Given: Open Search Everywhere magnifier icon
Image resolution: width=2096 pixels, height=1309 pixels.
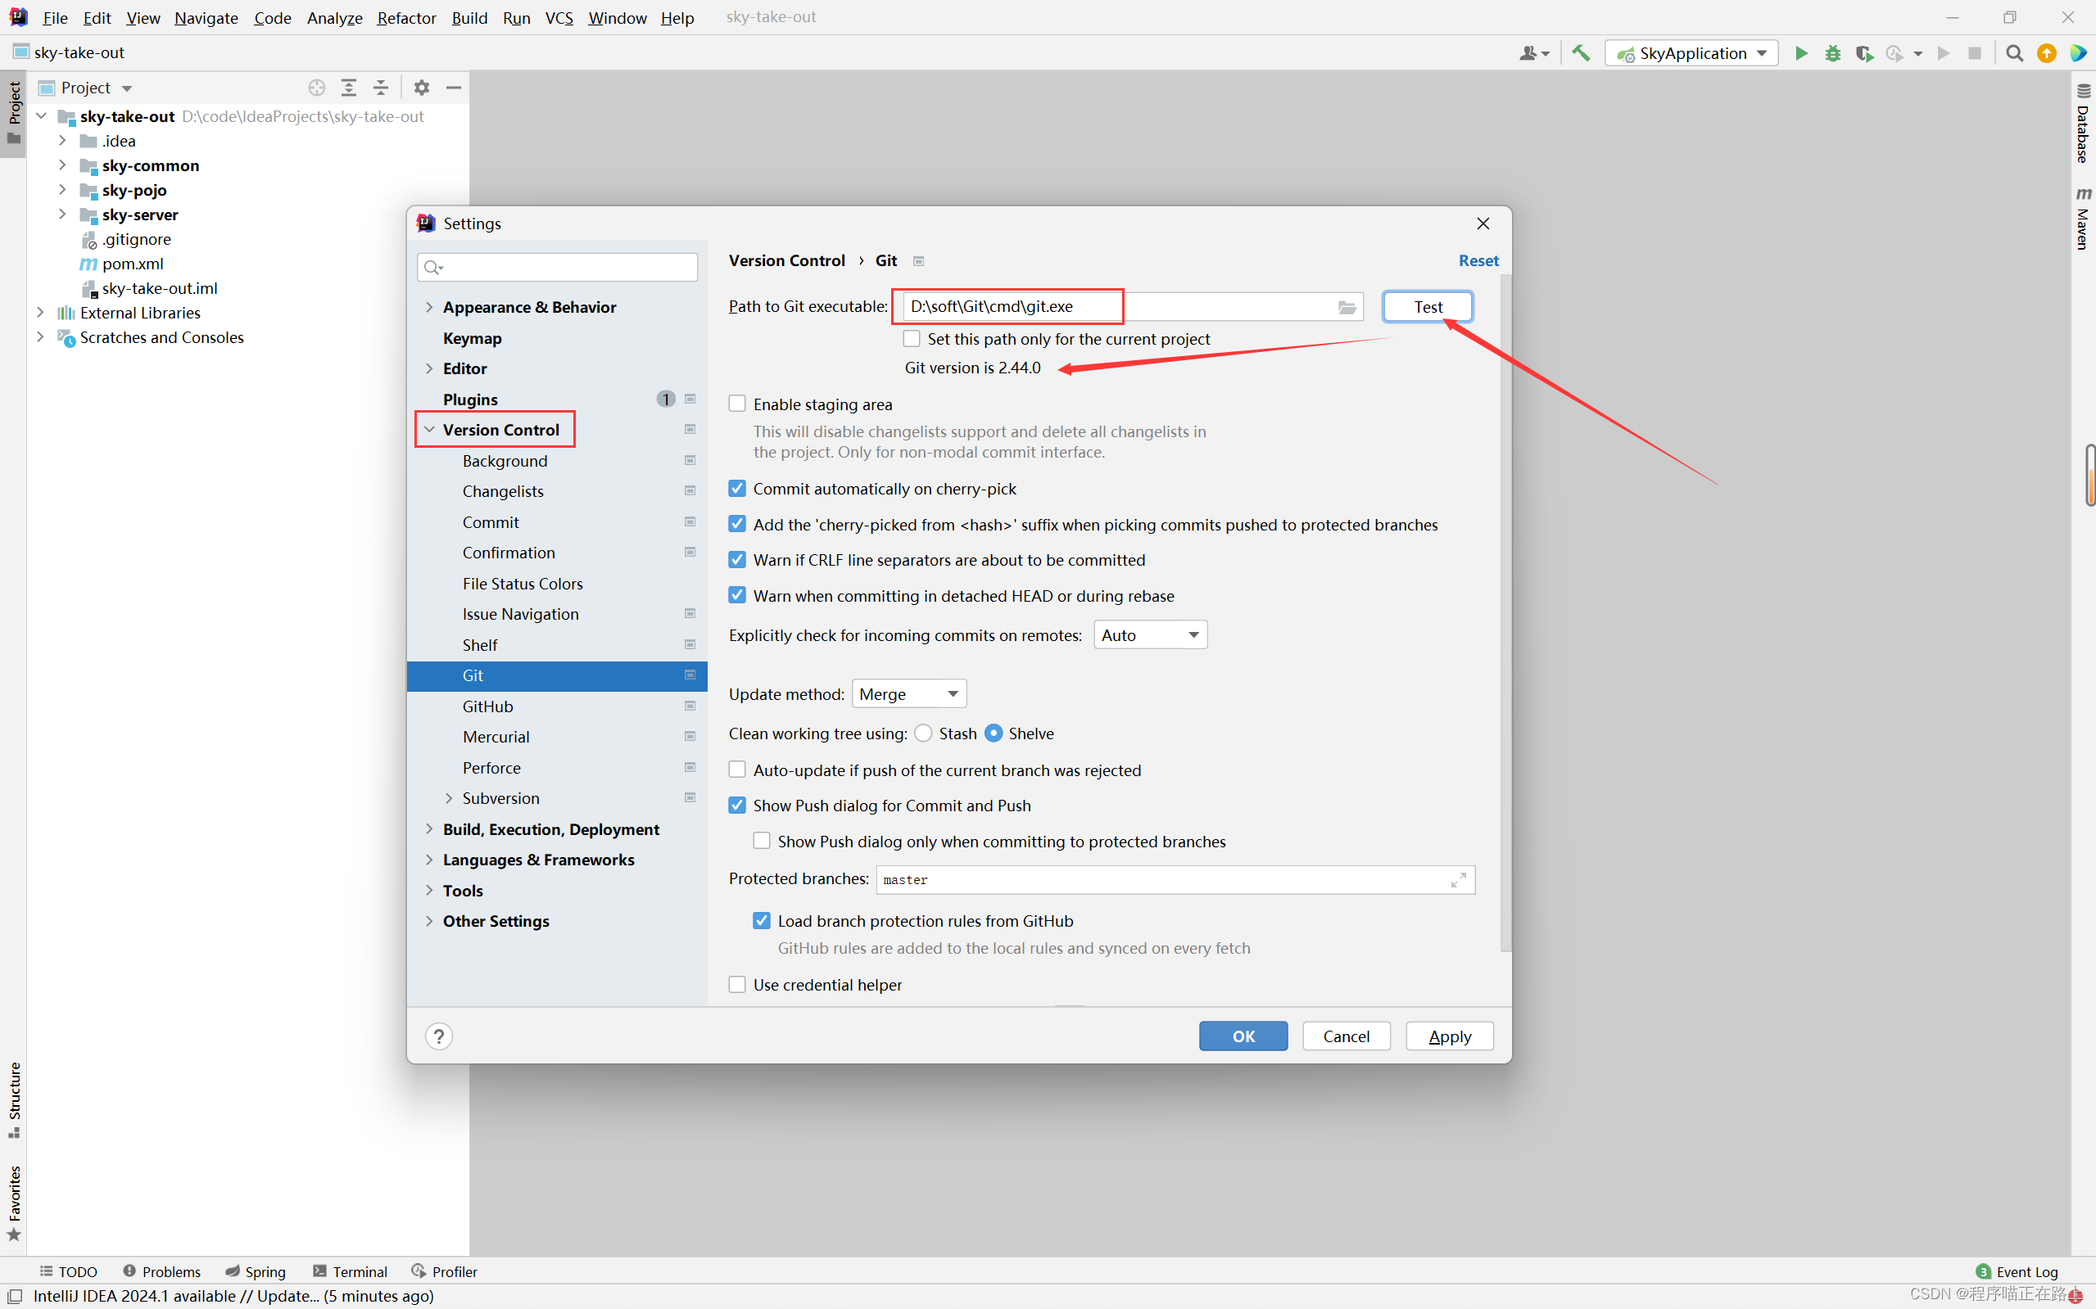Looking at the screenshot, I should click(2015, 54).
